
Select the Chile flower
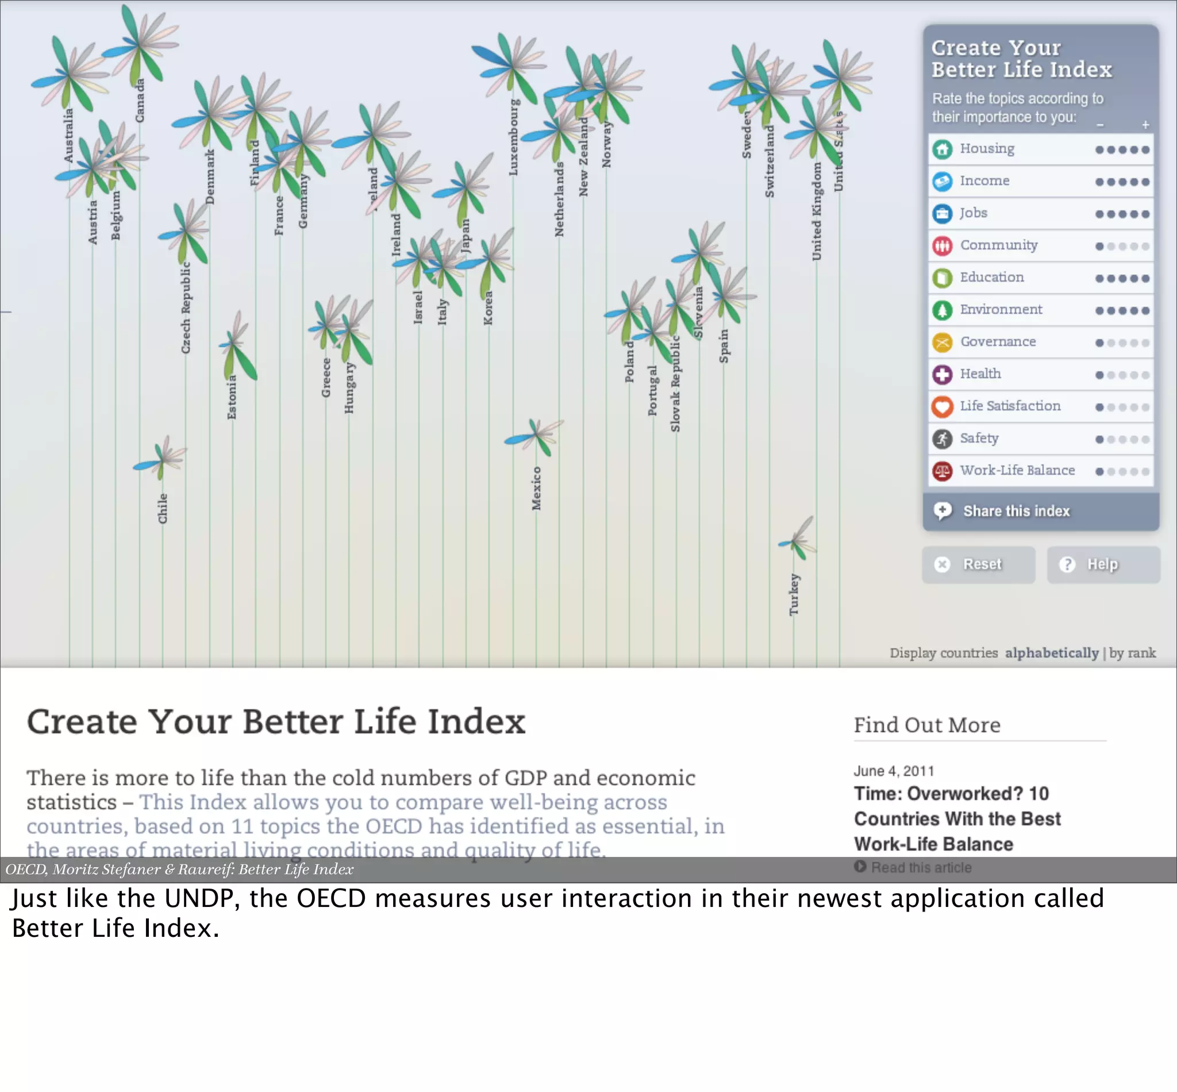pyautogui.click(x=161, y=459)
